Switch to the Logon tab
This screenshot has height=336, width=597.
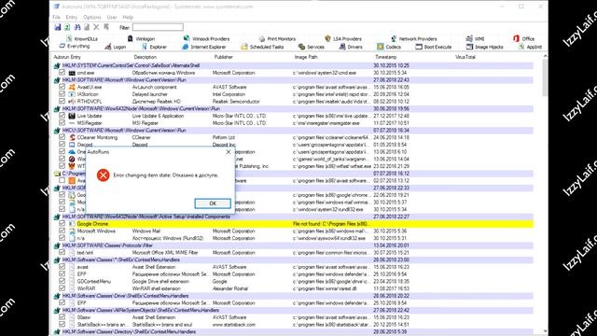point(116,47)
